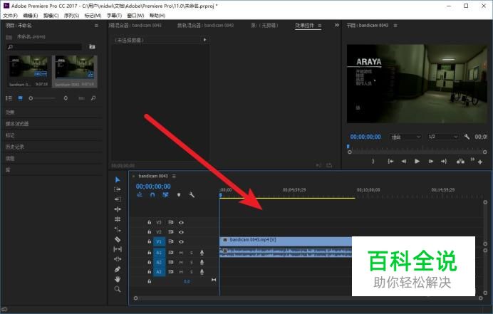Screen dimensions: 493x314
Task: Open the 标记 panel
Action: pos(10,135)
